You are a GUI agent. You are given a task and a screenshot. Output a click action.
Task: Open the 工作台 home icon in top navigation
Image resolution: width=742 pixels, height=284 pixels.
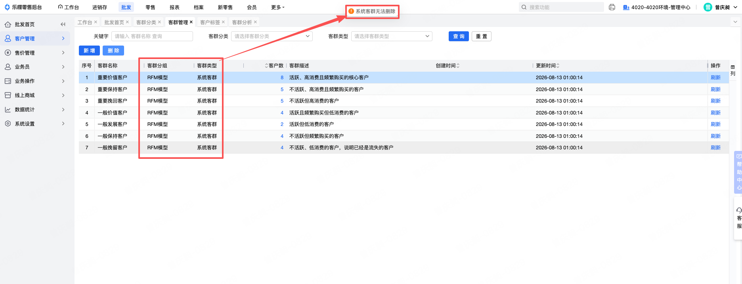pyautogui.click(x=60, y=7)
